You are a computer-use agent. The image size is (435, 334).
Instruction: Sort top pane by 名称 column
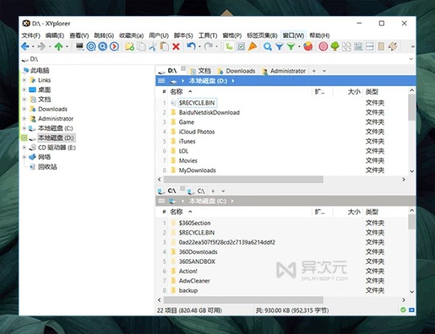176,92
